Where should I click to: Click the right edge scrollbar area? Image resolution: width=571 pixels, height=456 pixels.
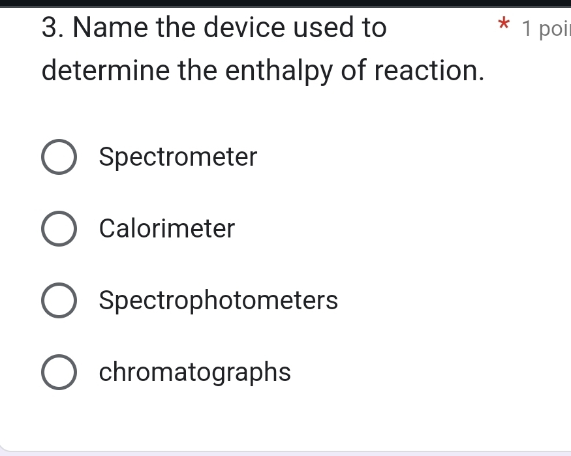point(569,228)
